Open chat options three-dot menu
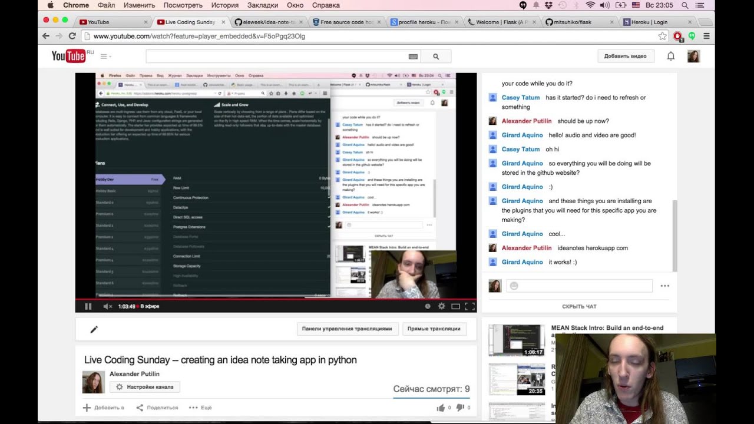754x424 pixels. coord(665,286)
